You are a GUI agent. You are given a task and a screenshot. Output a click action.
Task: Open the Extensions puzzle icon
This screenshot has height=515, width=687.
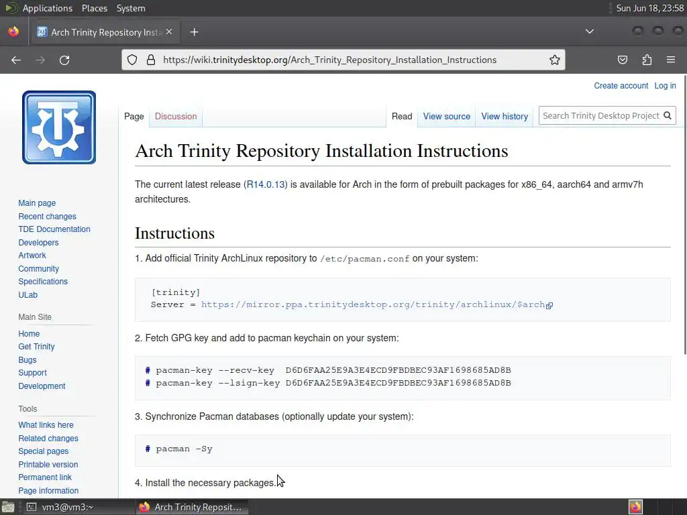(647, 60)
